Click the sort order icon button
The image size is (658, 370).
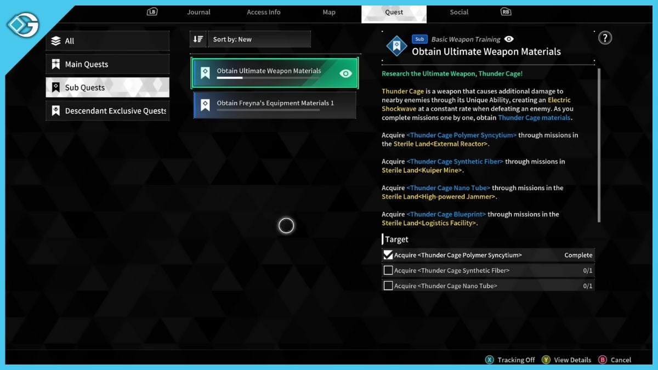coord(198,39)
